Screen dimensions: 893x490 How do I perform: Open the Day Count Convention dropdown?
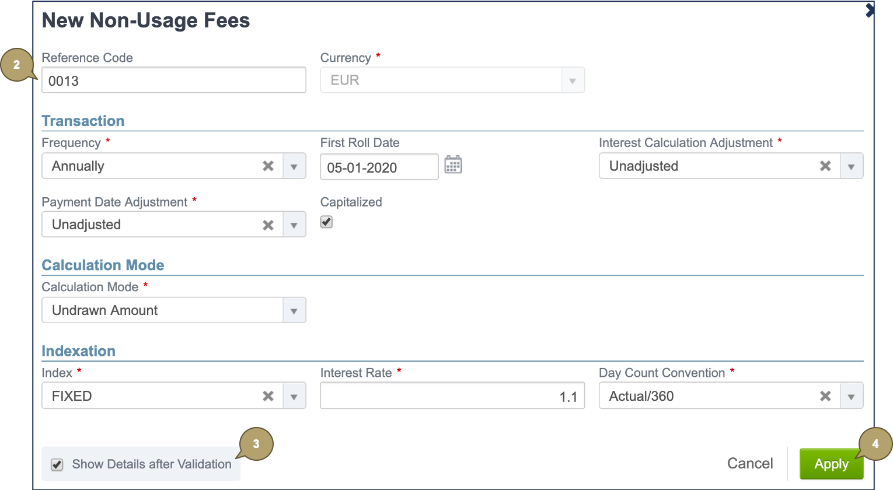click(x=852, y=395)
